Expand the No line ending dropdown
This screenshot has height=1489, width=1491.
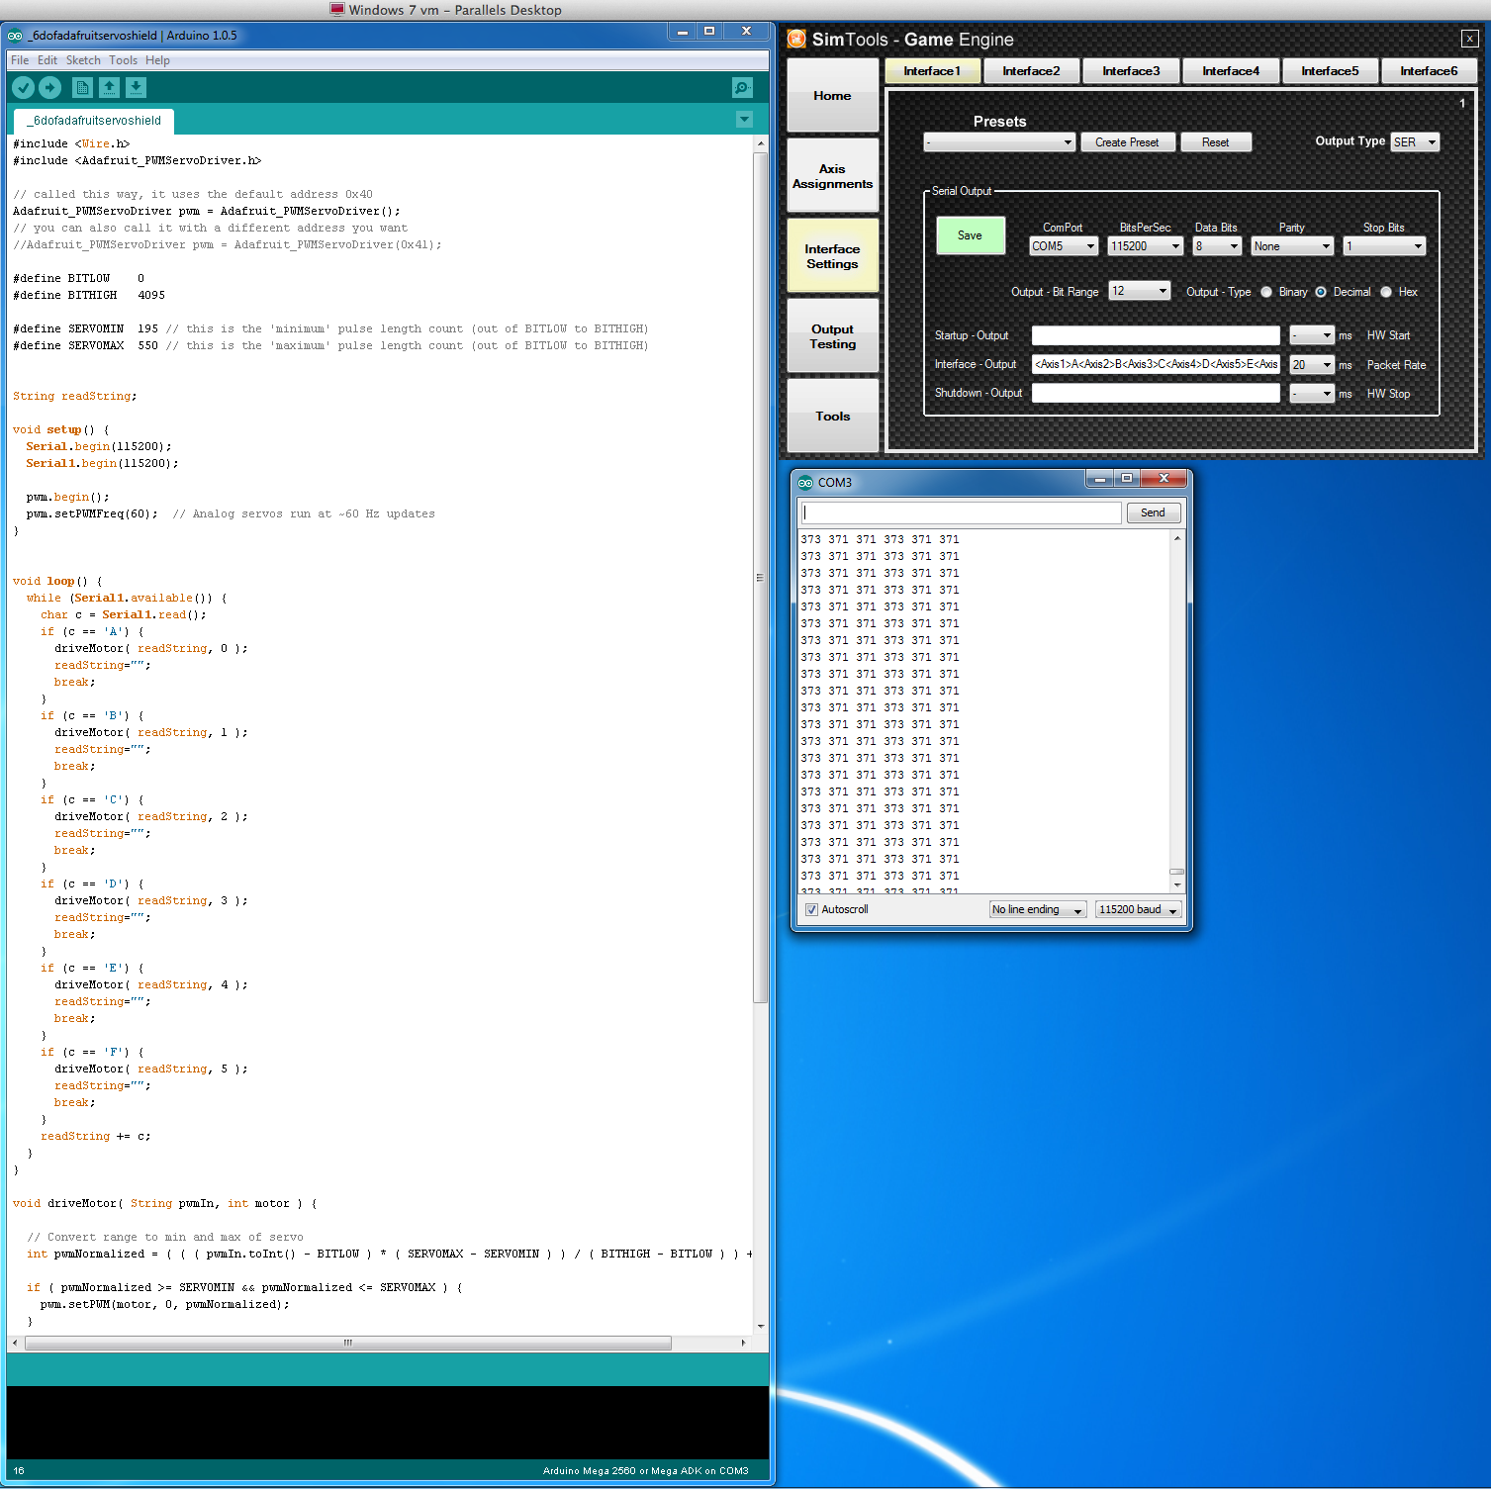[1037, 909]
